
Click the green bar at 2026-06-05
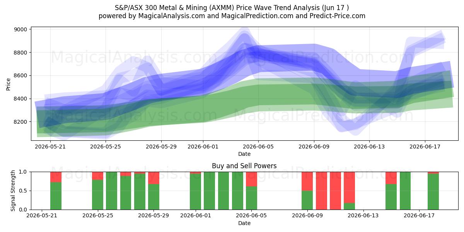click(x=252, y=198)
